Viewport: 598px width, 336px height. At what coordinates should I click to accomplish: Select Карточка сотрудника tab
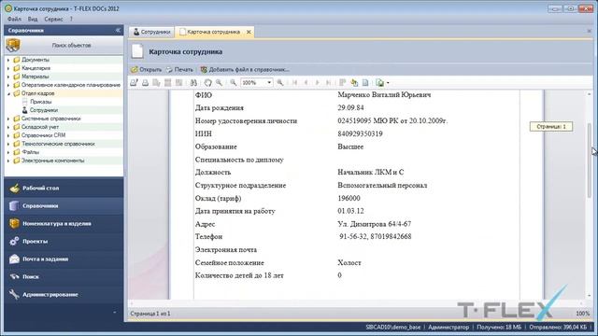[x=214, y=32]
